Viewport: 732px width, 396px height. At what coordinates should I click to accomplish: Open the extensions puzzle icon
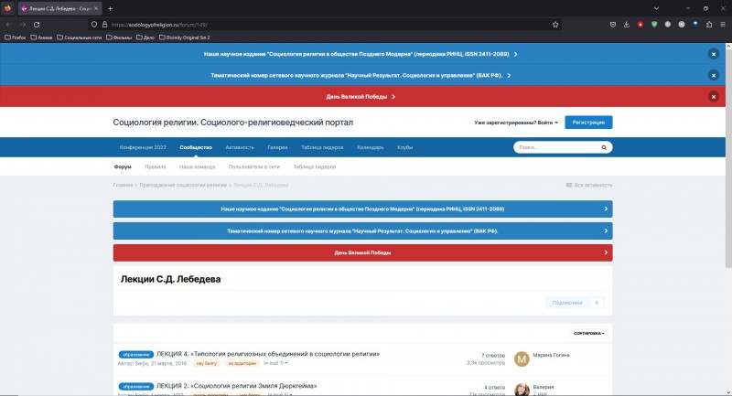709,25
